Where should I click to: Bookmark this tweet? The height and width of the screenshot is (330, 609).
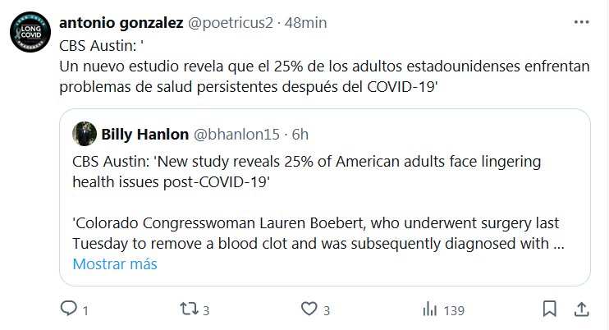[x=551, y=309]
